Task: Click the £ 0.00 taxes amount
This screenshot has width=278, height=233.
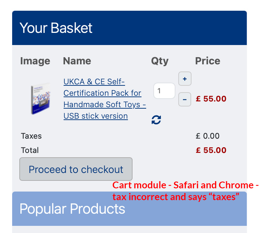Action: [x=207, y=136]
